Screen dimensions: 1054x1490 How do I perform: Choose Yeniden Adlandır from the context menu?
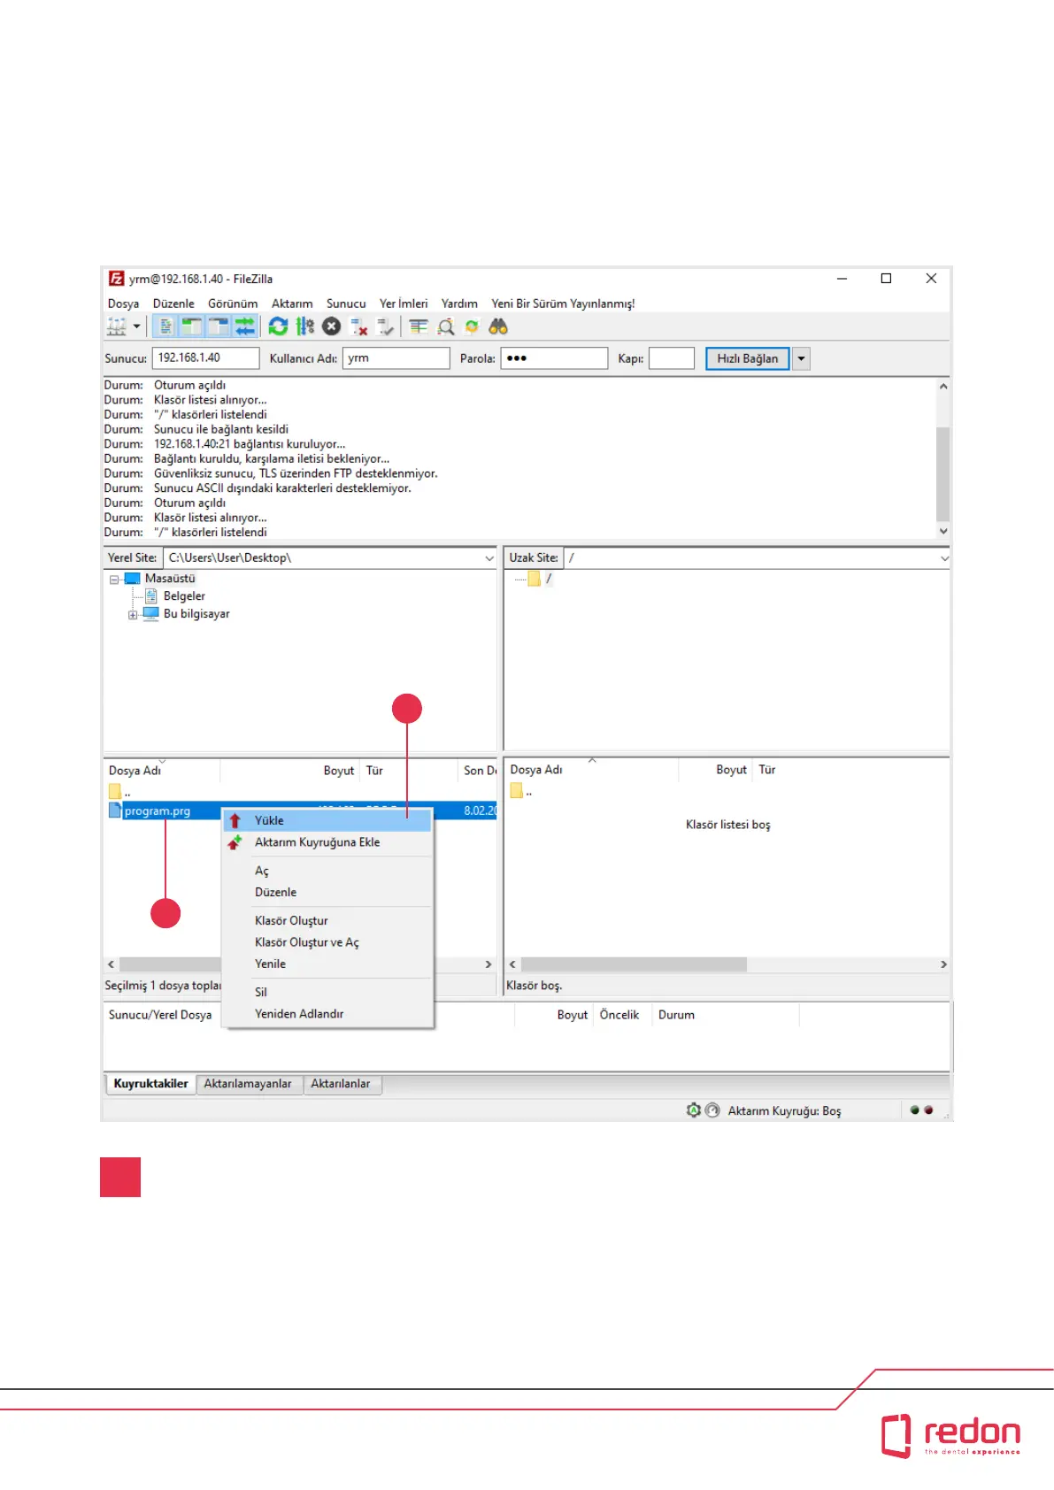327,1014
